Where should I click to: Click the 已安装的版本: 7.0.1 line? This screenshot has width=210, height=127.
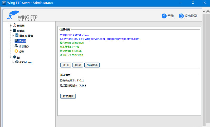click(x=72, y=81)
